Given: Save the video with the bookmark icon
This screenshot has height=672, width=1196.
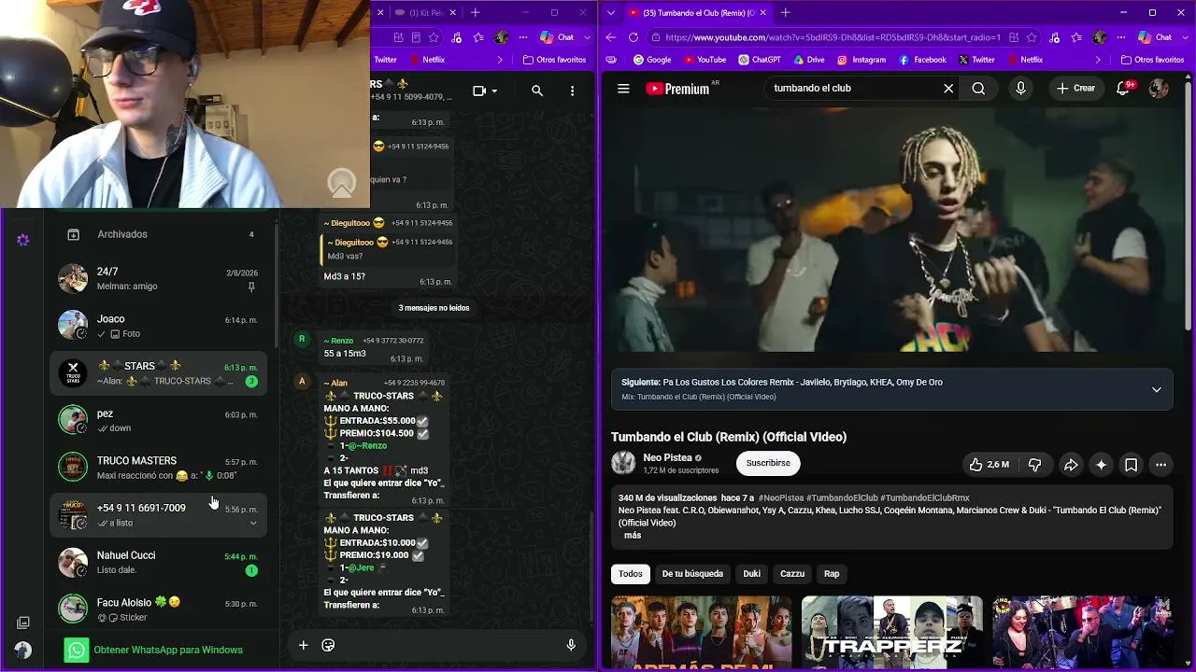Looking at the screenshot, I should click(x=1131, y=464).
